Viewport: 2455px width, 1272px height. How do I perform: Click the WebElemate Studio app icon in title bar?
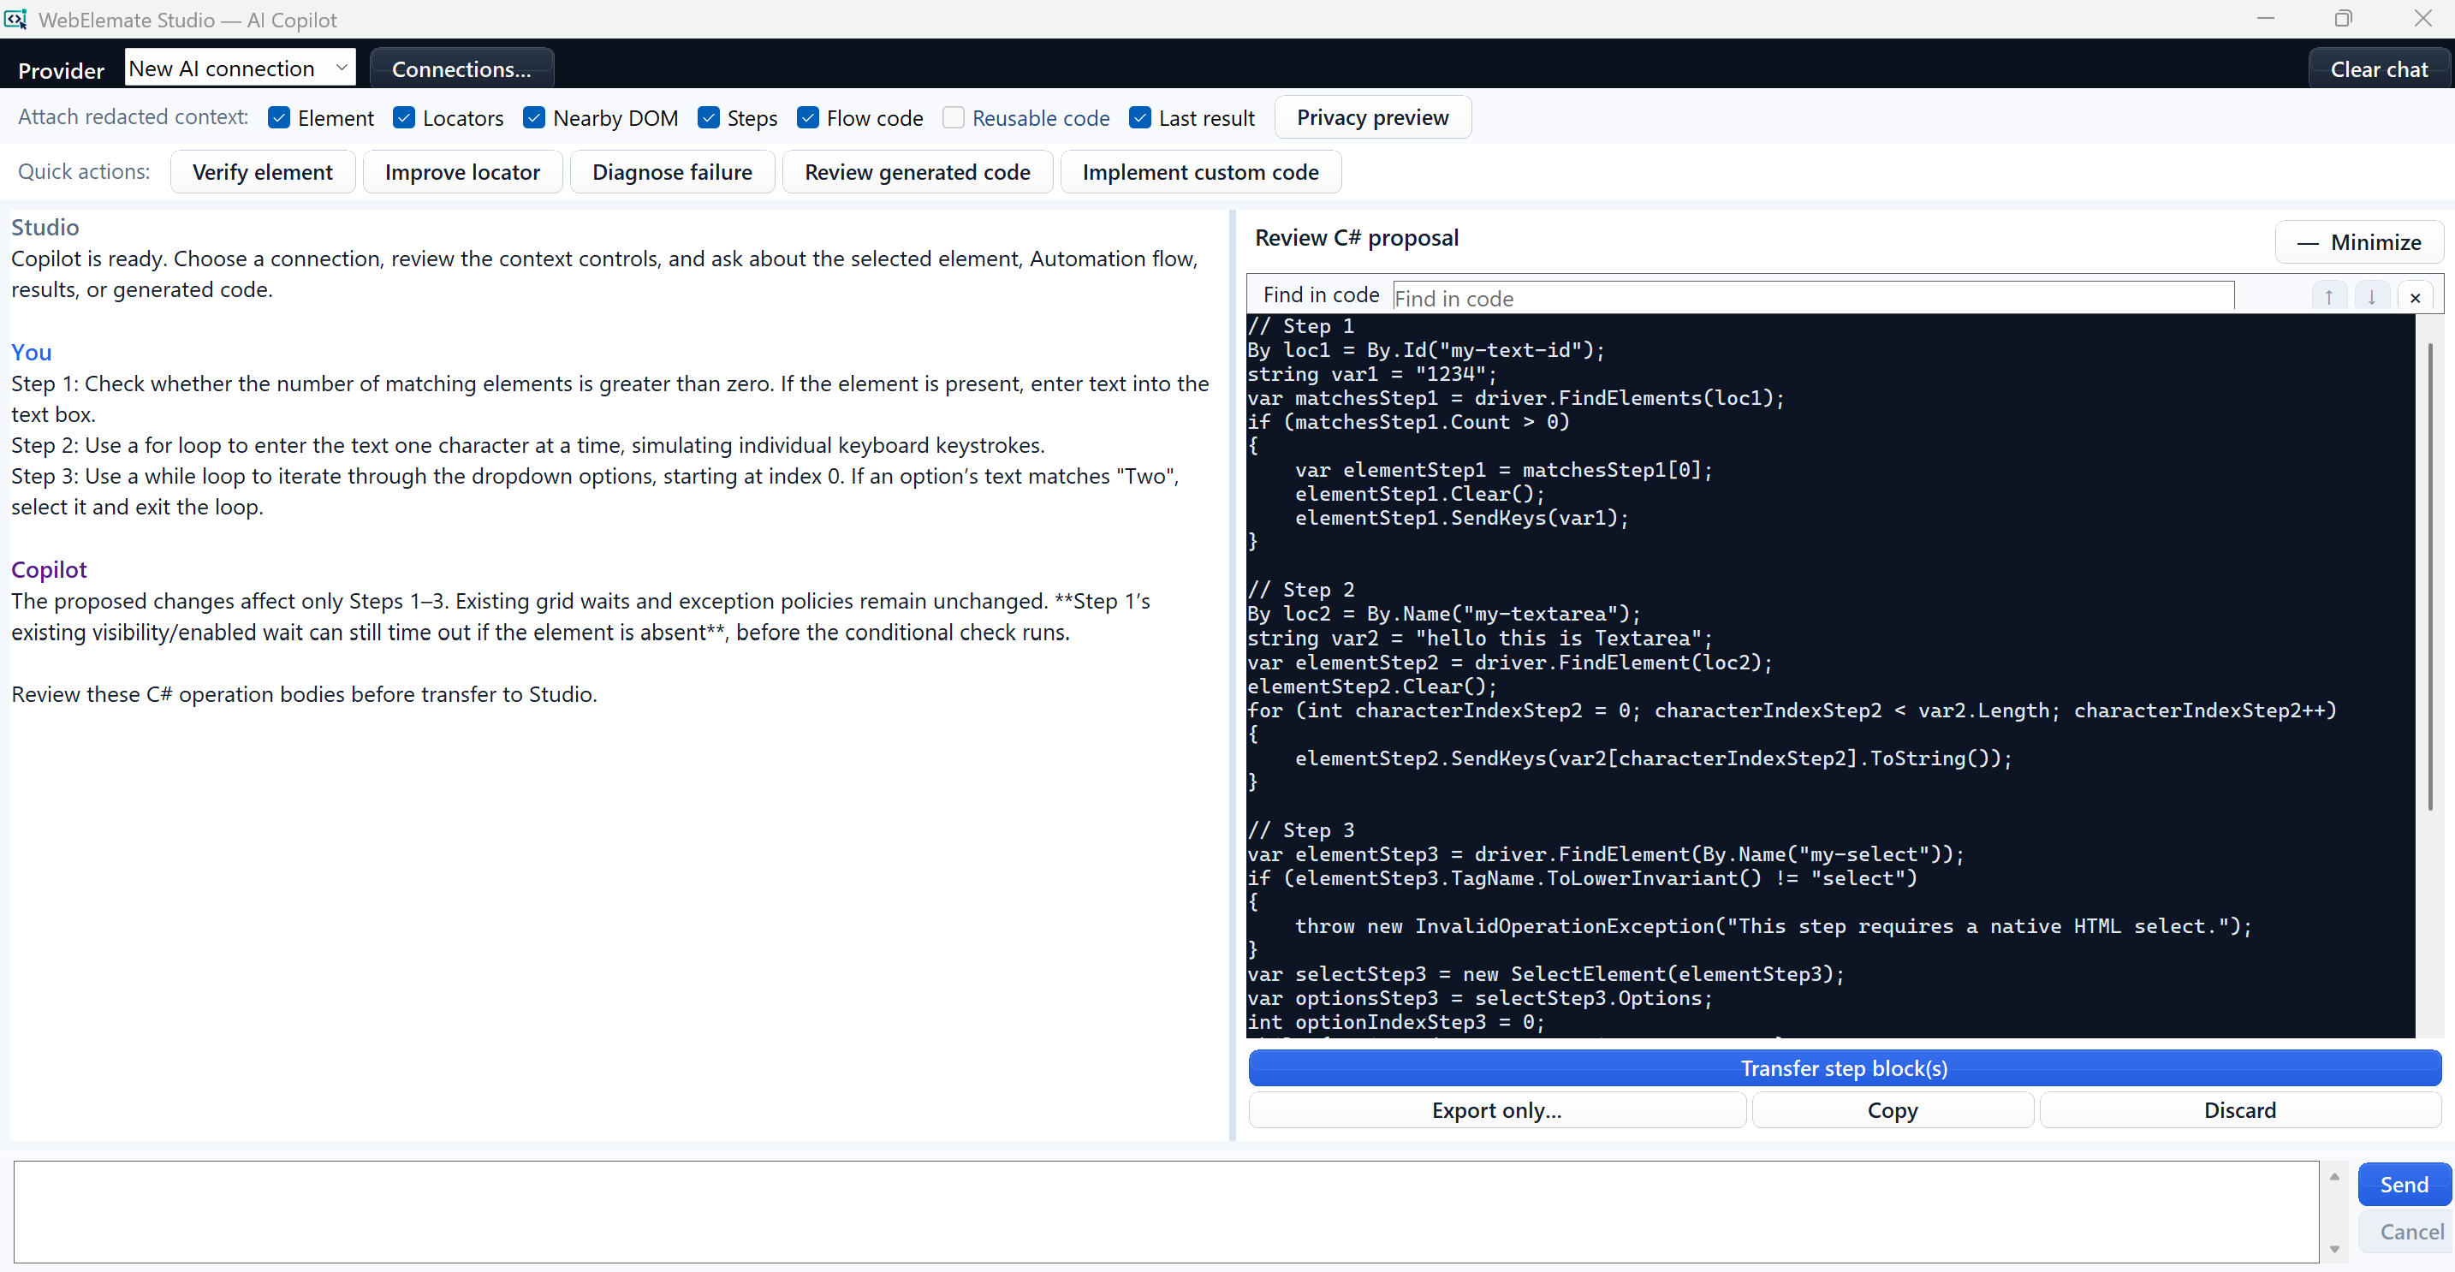pyautogui.click(x=15, y=19)
